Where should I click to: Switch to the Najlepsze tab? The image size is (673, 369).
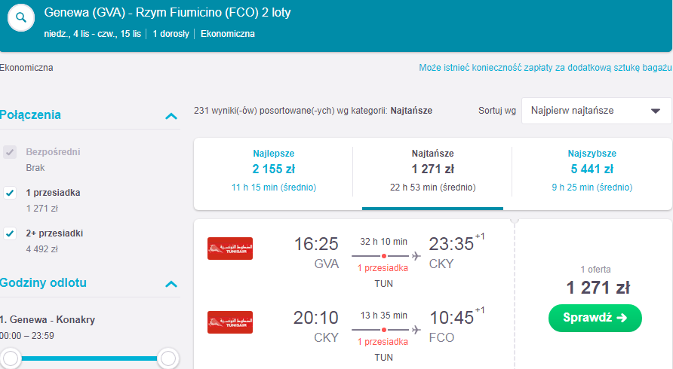274,171
